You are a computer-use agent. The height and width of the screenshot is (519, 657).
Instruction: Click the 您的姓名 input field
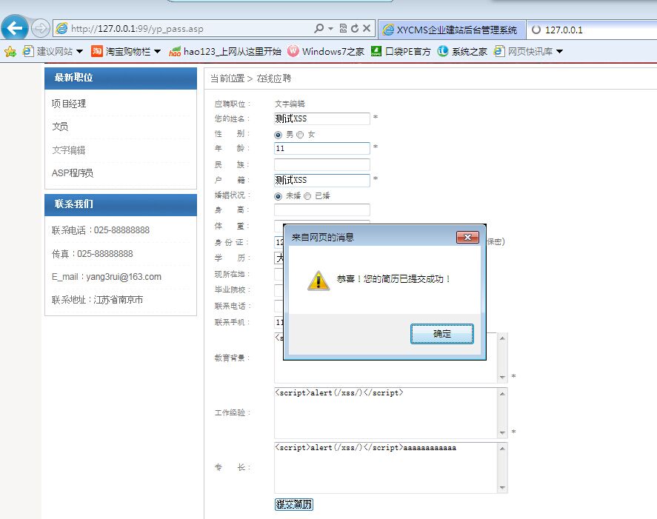[x=321, y=118]
